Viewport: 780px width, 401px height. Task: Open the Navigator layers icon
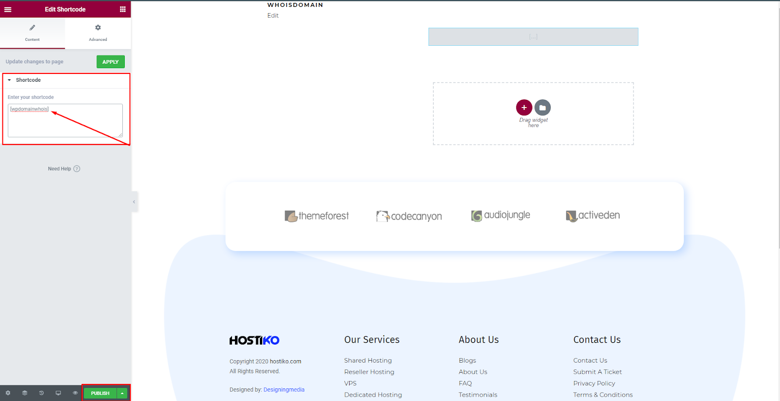tap(24, 393)
